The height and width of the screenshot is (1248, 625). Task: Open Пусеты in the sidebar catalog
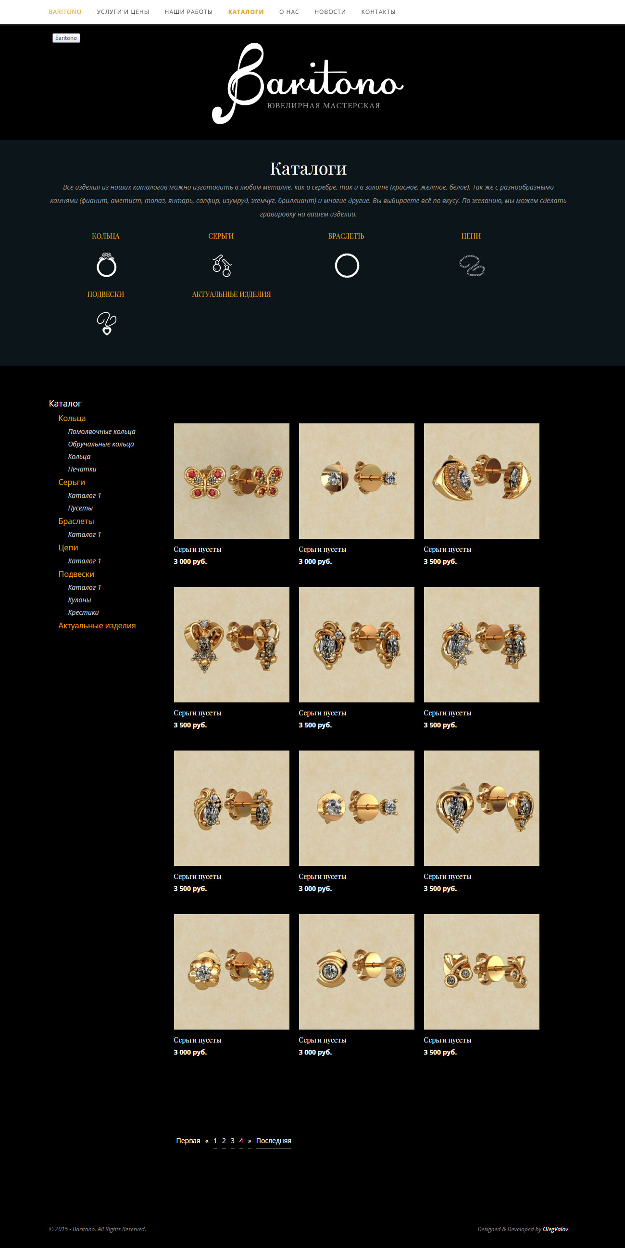point(80,508)
